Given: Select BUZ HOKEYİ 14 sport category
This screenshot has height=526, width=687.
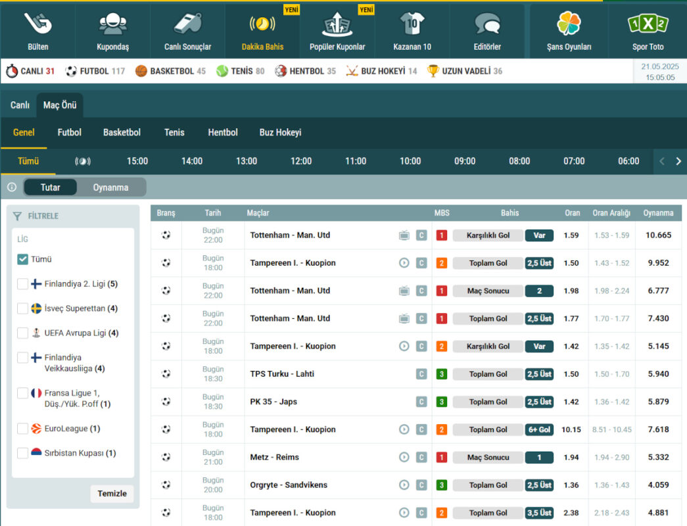Looking at the screenshot, I should [x=381, y=71].
